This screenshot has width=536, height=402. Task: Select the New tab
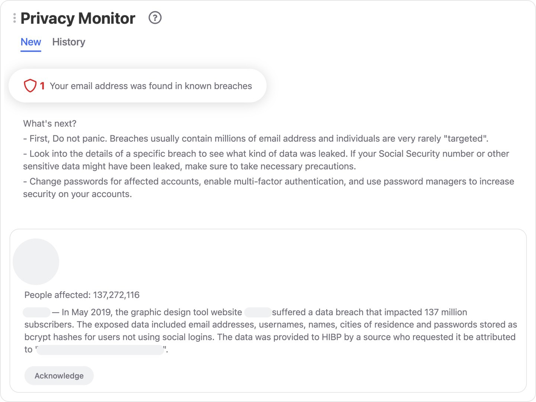pyautogui.click(x=31, y=42)
